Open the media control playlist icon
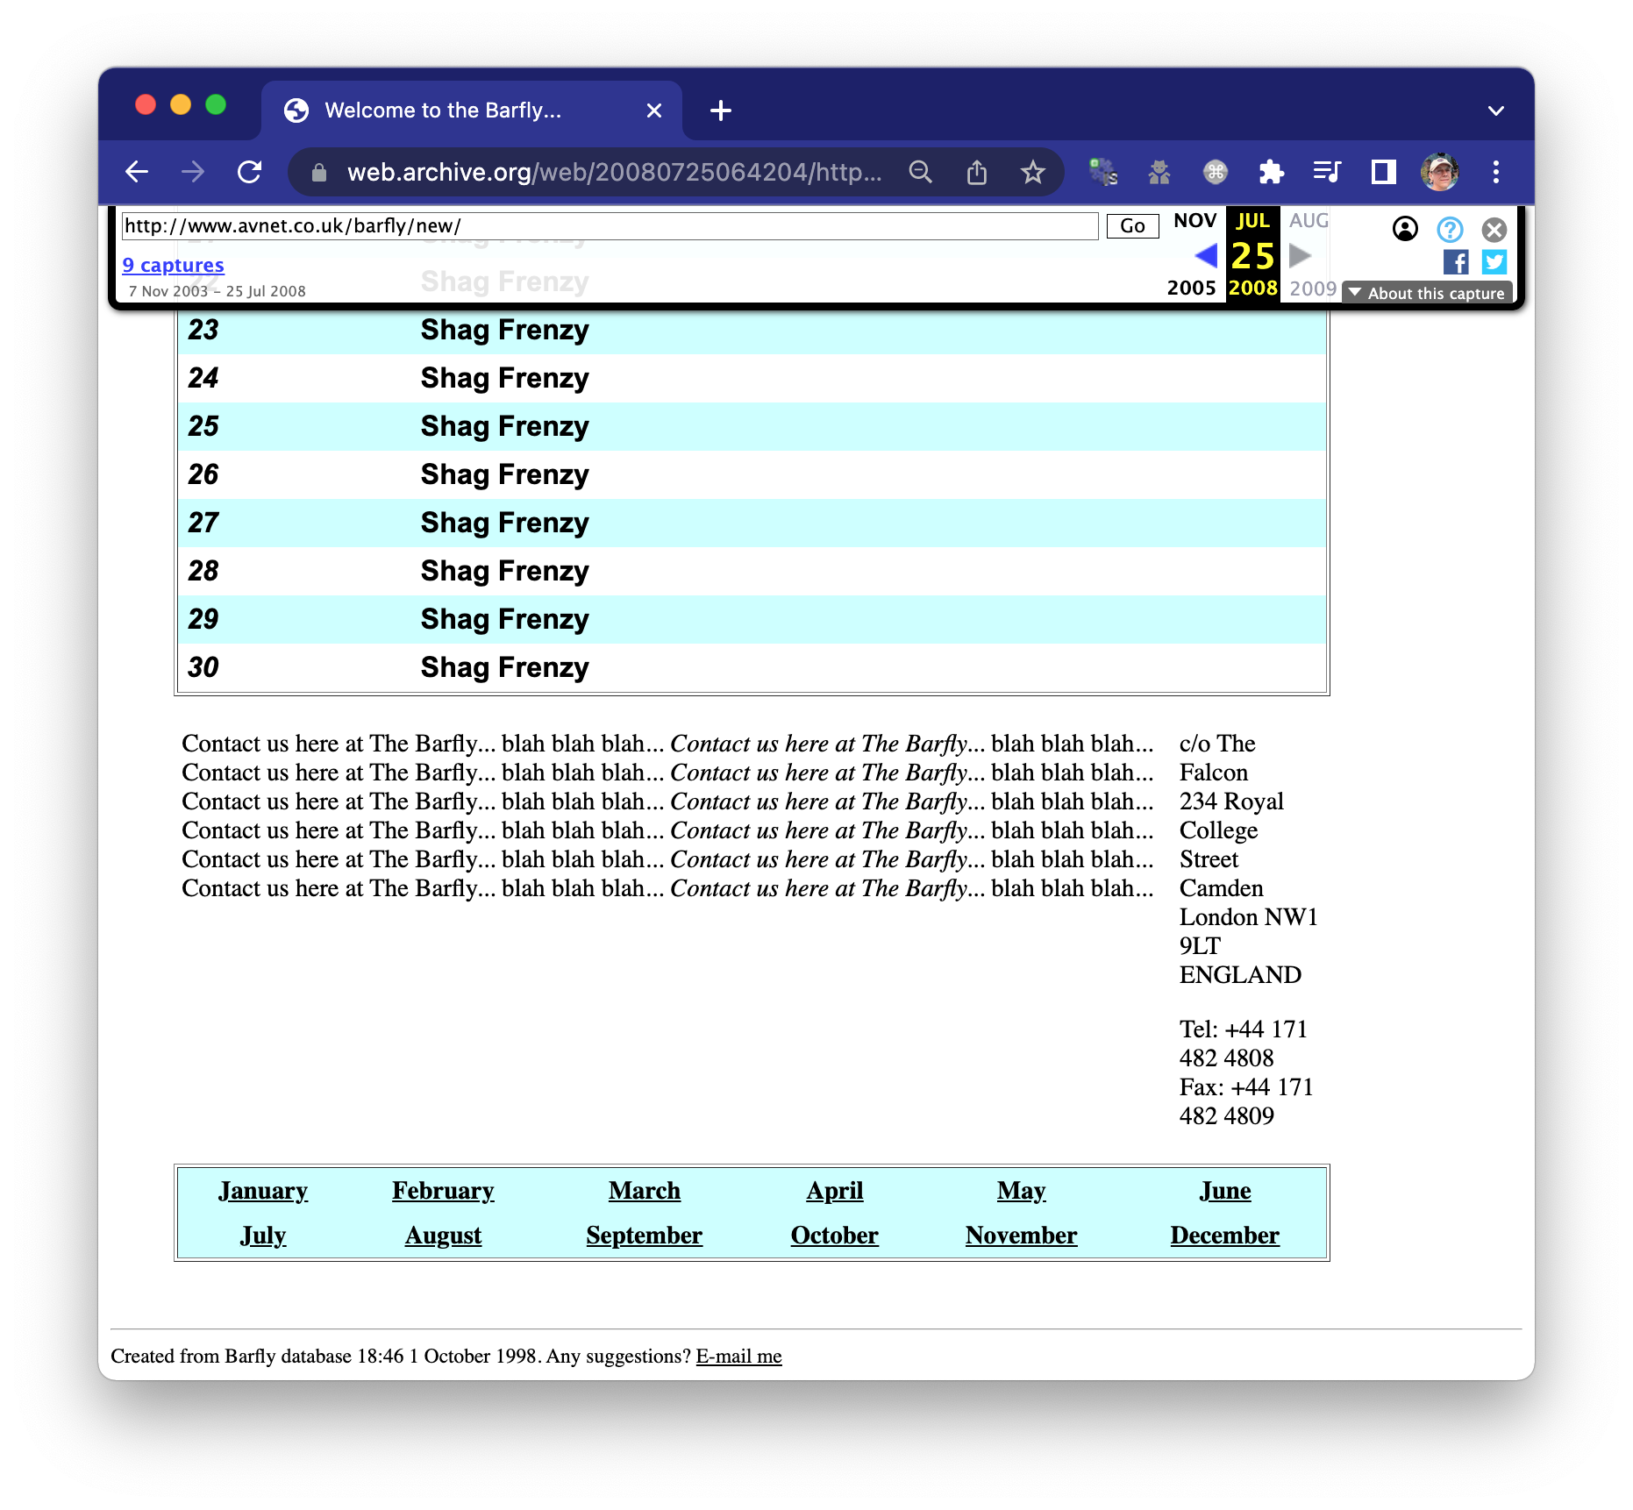The width and height of the screenshot is (1633, 1510). pos(1327,172)
